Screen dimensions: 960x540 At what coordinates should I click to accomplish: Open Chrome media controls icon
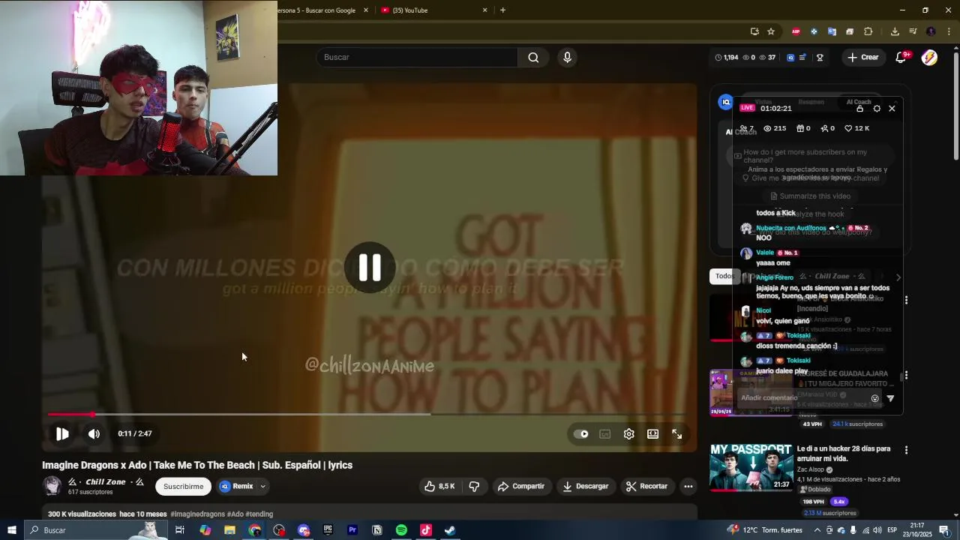(x=913, y=31)
